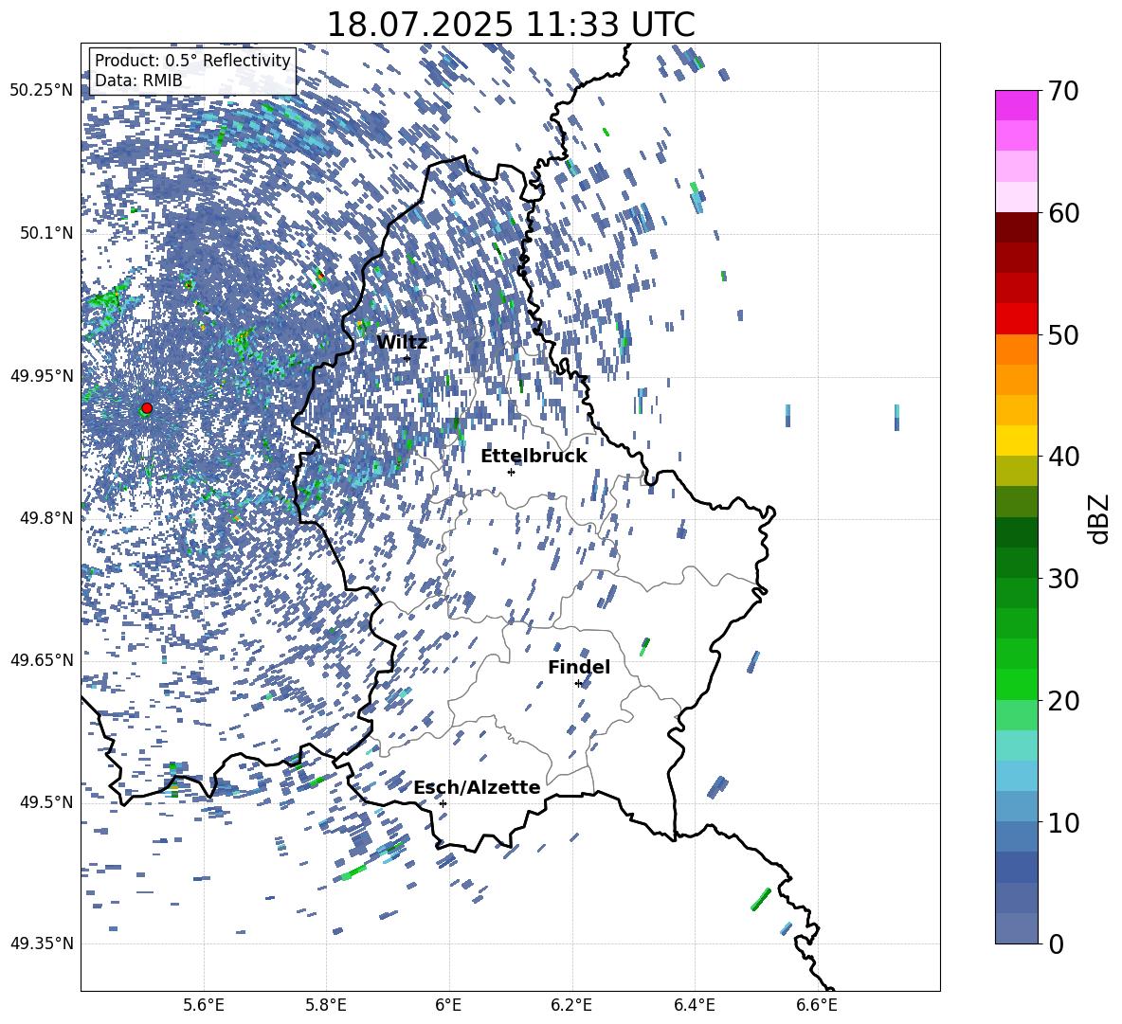Click the Esch/Alzette station cross marker
This screenshot has height=1024, width=1122.
coord(443,803)
